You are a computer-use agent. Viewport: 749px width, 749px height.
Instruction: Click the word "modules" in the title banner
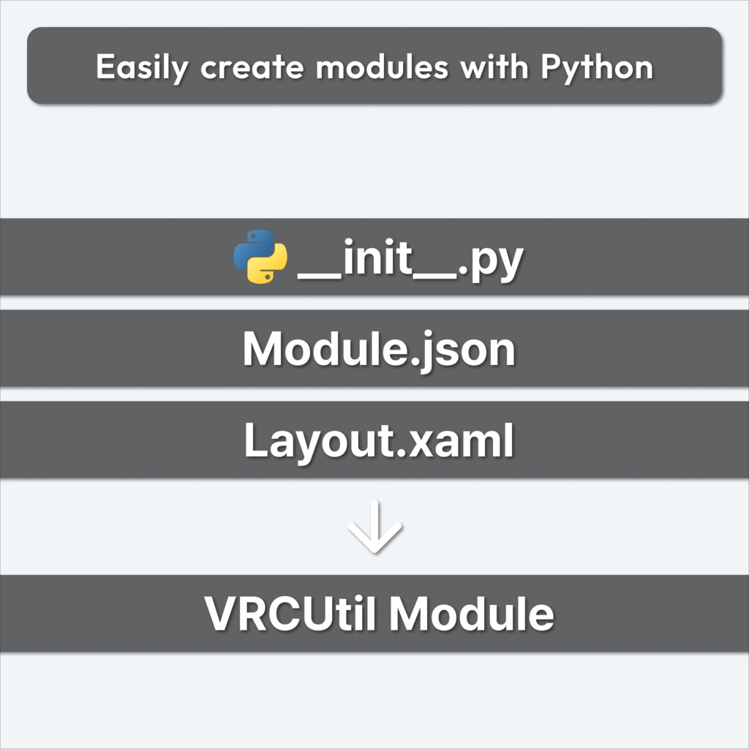(382, 67)
